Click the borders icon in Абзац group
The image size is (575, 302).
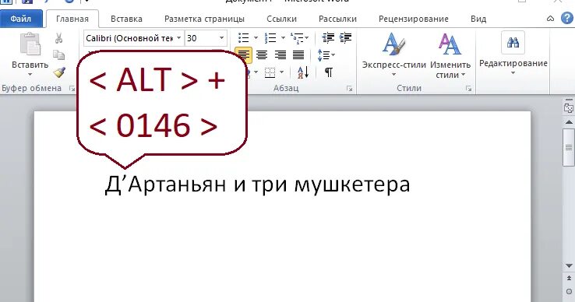[x=270, y=72]
